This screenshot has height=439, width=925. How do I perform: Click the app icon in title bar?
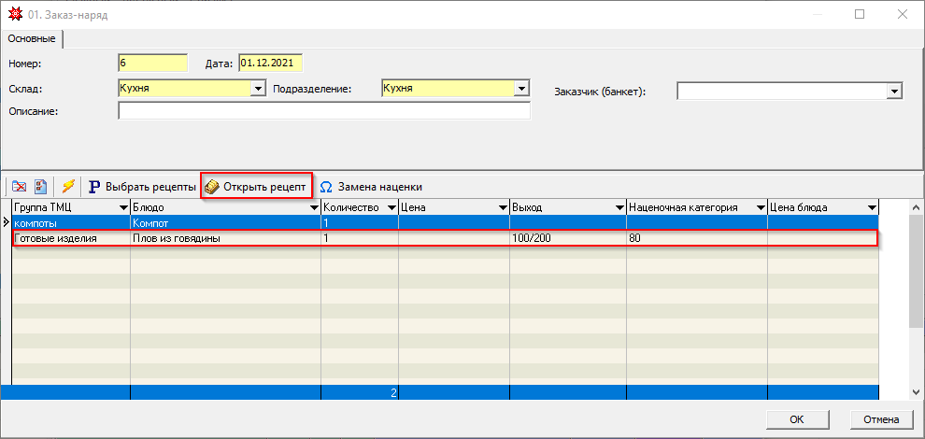click(14, 14)
